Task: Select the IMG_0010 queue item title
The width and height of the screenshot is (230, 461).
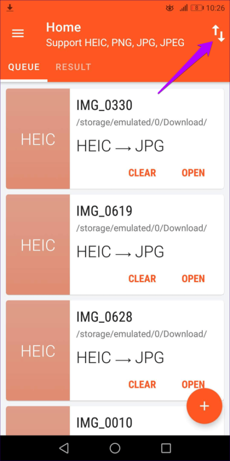Action: [104, 423]
